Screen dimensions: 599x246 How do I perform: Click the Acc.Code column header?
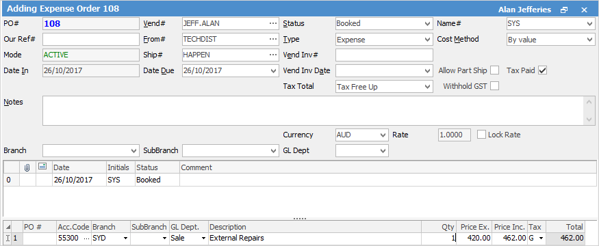pos(74,228)
